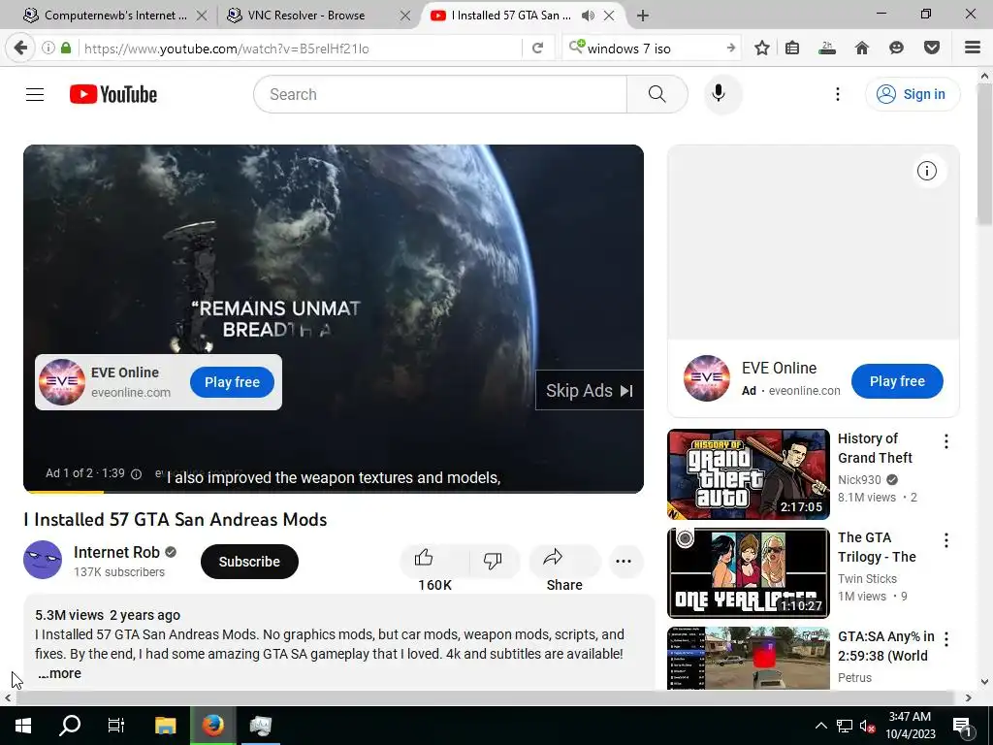Open the YouTube hamburger guide menu
The image size is (993, 745).
35,94
